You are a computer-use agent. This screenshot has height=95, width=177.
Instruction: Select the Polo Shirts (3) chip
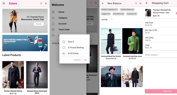coord(118,14)
